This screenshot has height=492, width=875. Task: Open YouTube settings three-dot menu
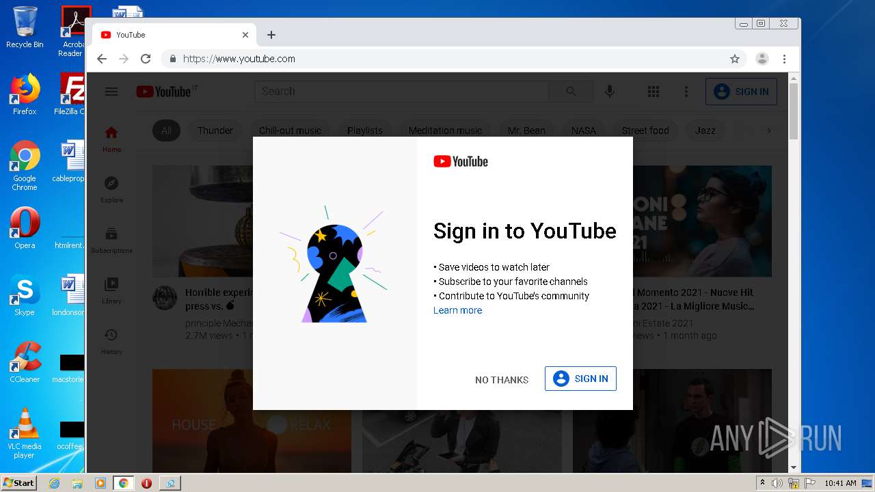(x=686, y=92)
